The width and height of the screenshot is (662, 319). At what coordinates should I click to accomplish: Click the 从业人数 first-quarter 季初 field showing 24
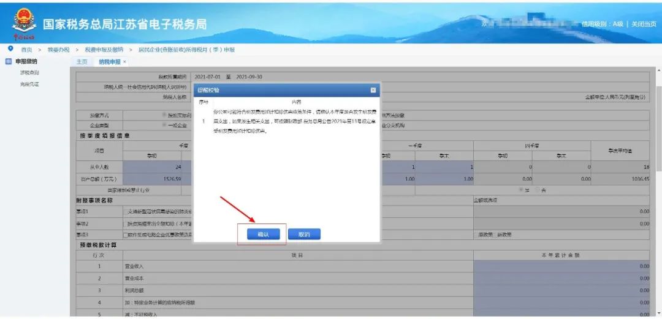coord(152,167)
